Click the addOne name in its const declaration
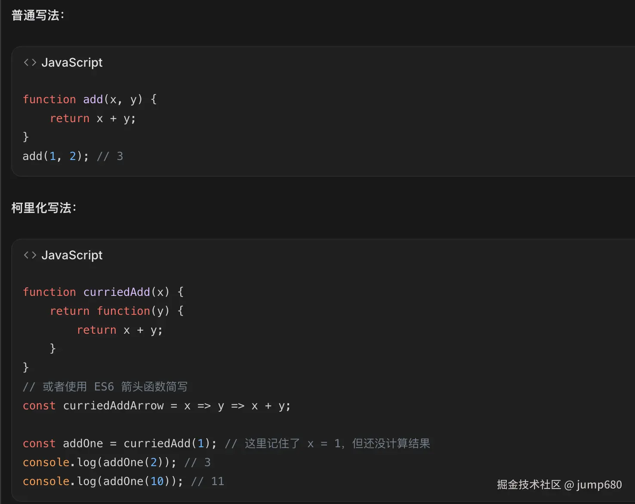The width and height of the screenshot is (635, 504). click(83, 443)
